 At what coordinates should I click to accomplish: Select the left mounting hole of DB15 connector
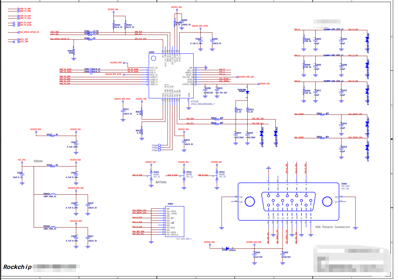(250, 202)
